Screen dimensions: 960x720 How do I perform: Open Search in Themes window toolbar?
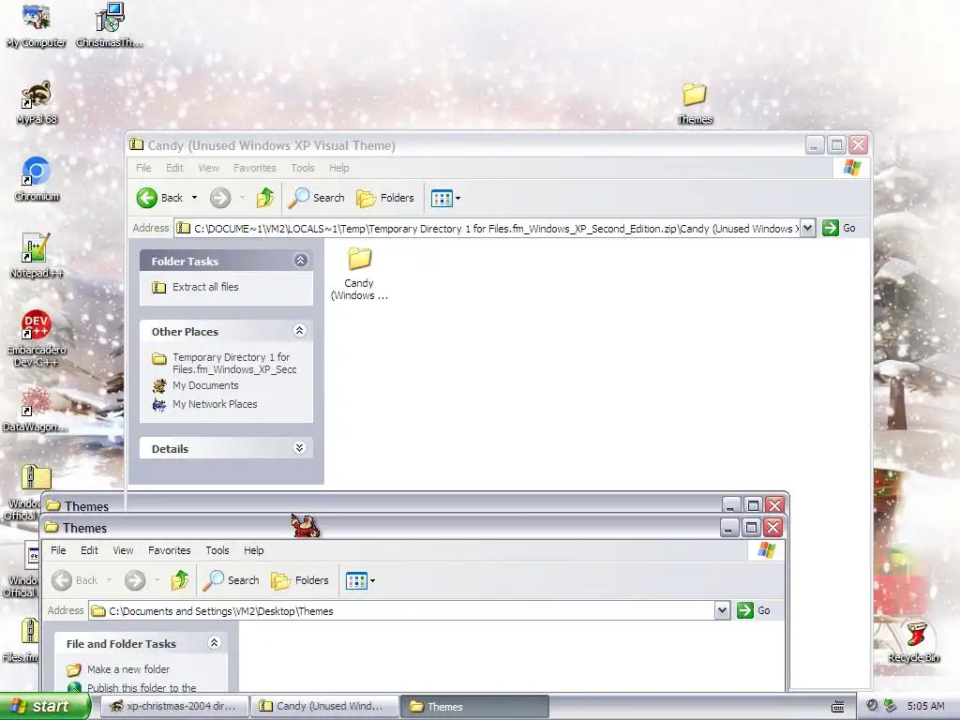click(232, 580)
